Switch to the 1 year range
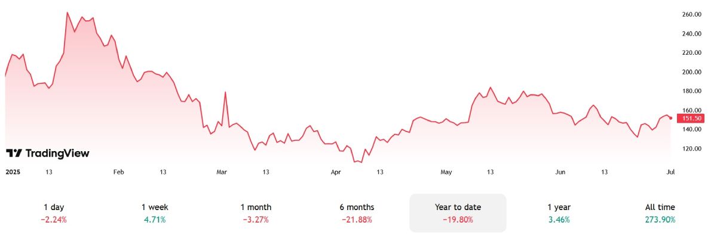Image resolution: width=717 pixels, height=241 pixels. coord(559,213)
